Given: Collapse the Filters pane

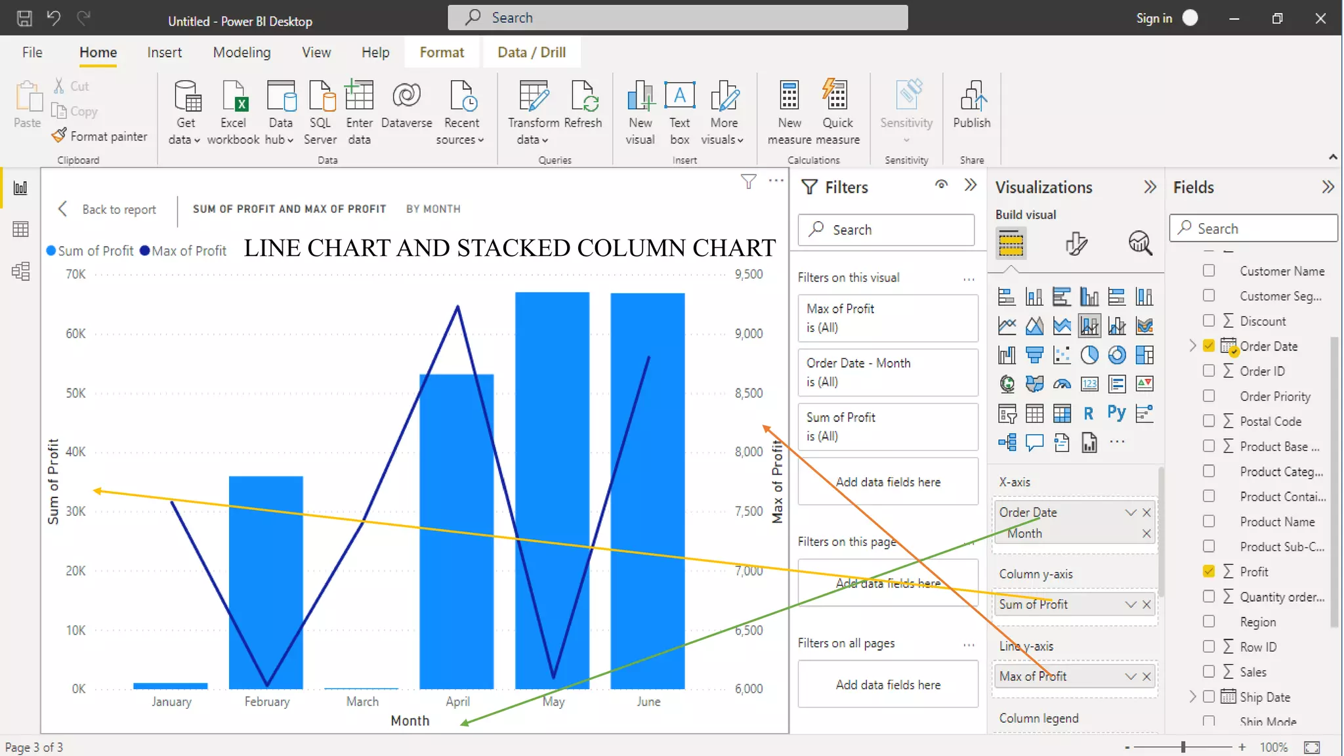Looking at the screenshot, I should 971,186.
